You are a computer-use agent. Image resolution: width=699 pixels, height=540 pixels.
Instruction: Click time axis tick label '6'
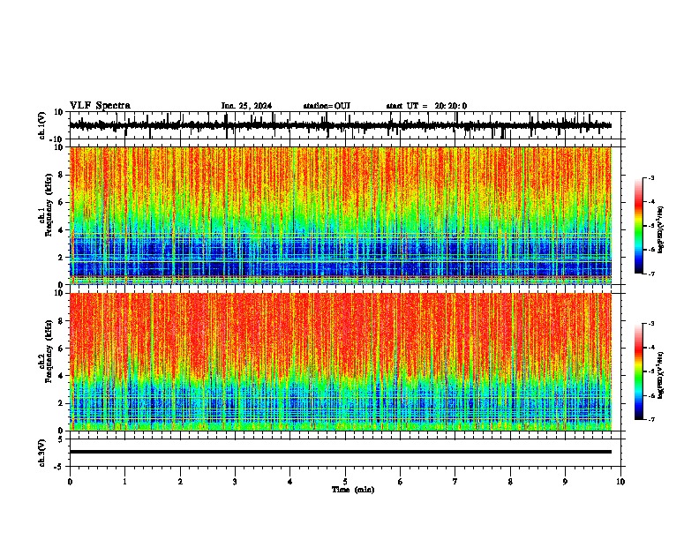(x=401, y=482)
